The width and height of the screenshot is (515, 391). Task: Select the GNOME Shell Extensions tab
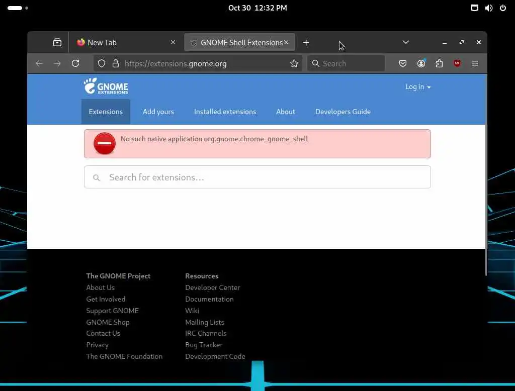click(x=240, y=42)
